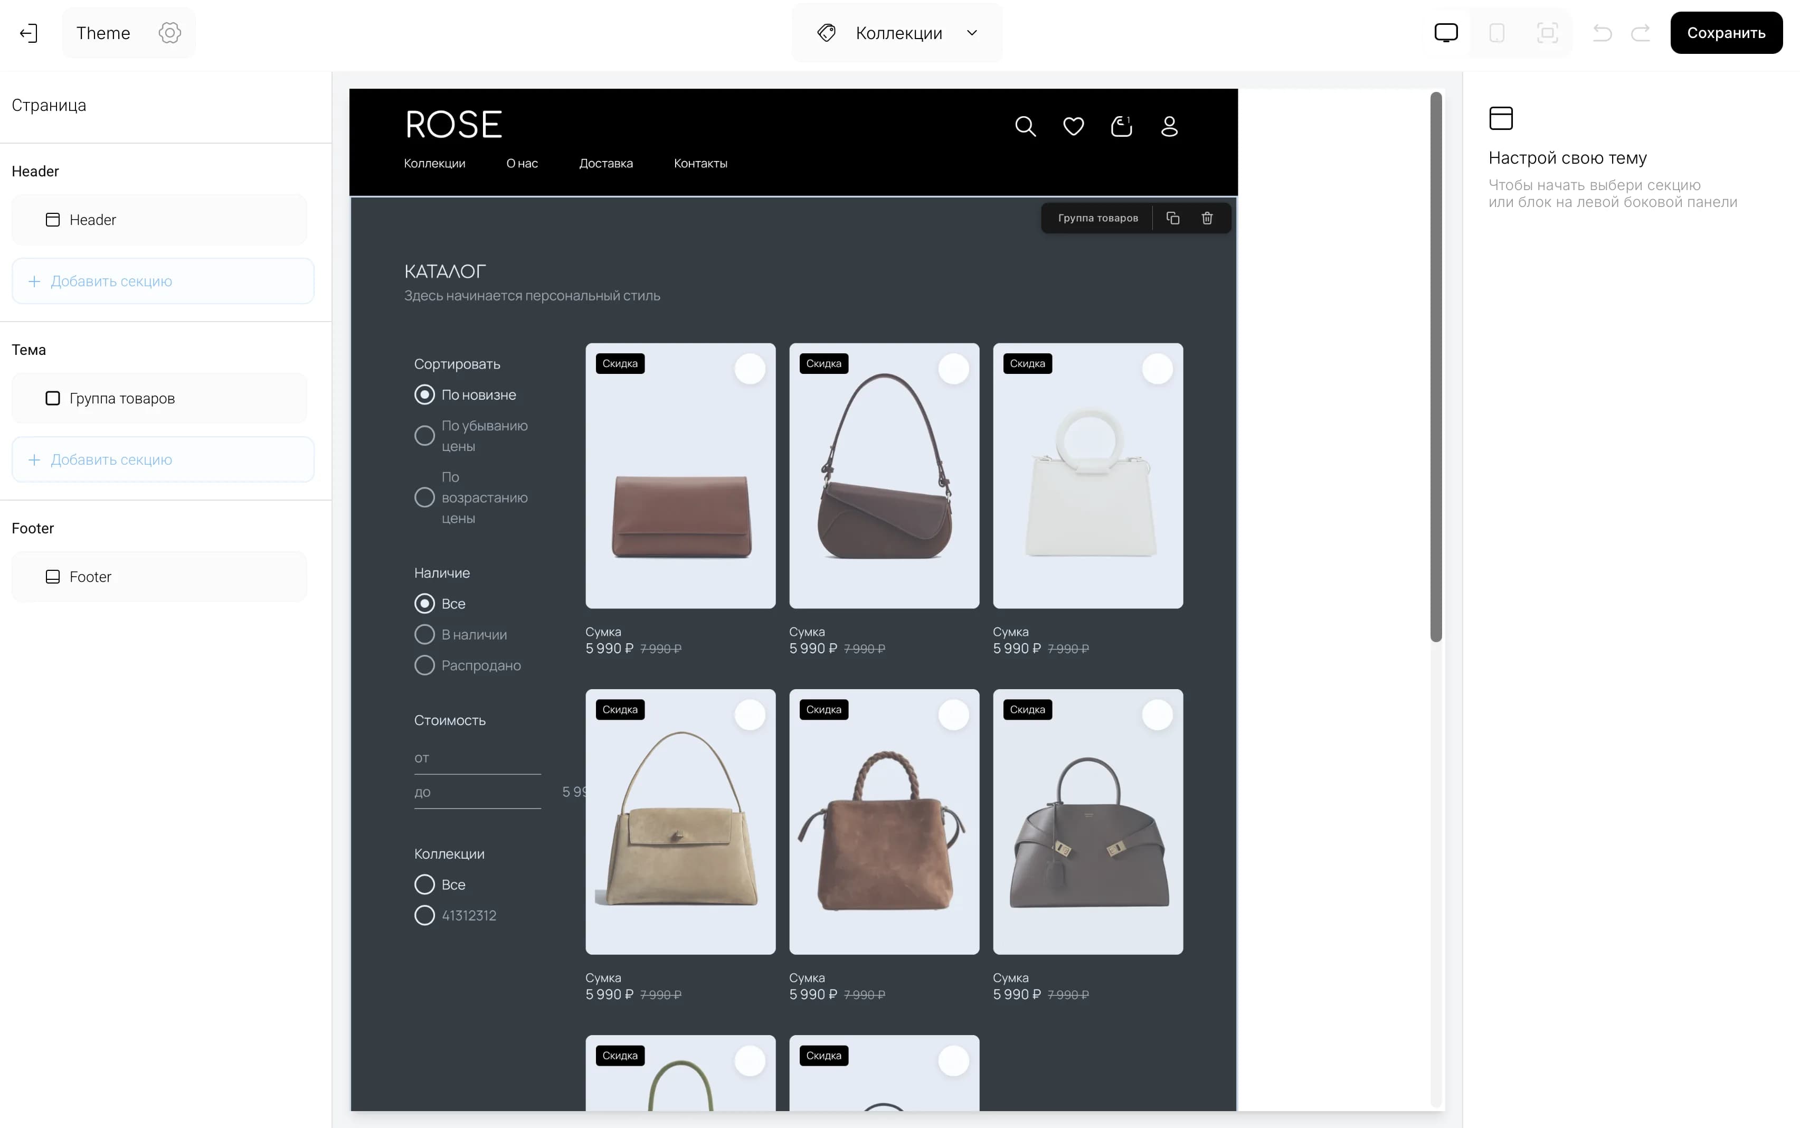Click the Сохранить button
This screenshot has height=1128, width=1800.
[1726, 33]
